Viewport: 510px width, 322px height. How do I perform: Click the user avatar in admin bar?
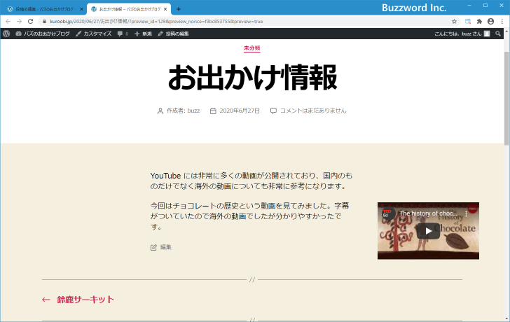point(487,34)
